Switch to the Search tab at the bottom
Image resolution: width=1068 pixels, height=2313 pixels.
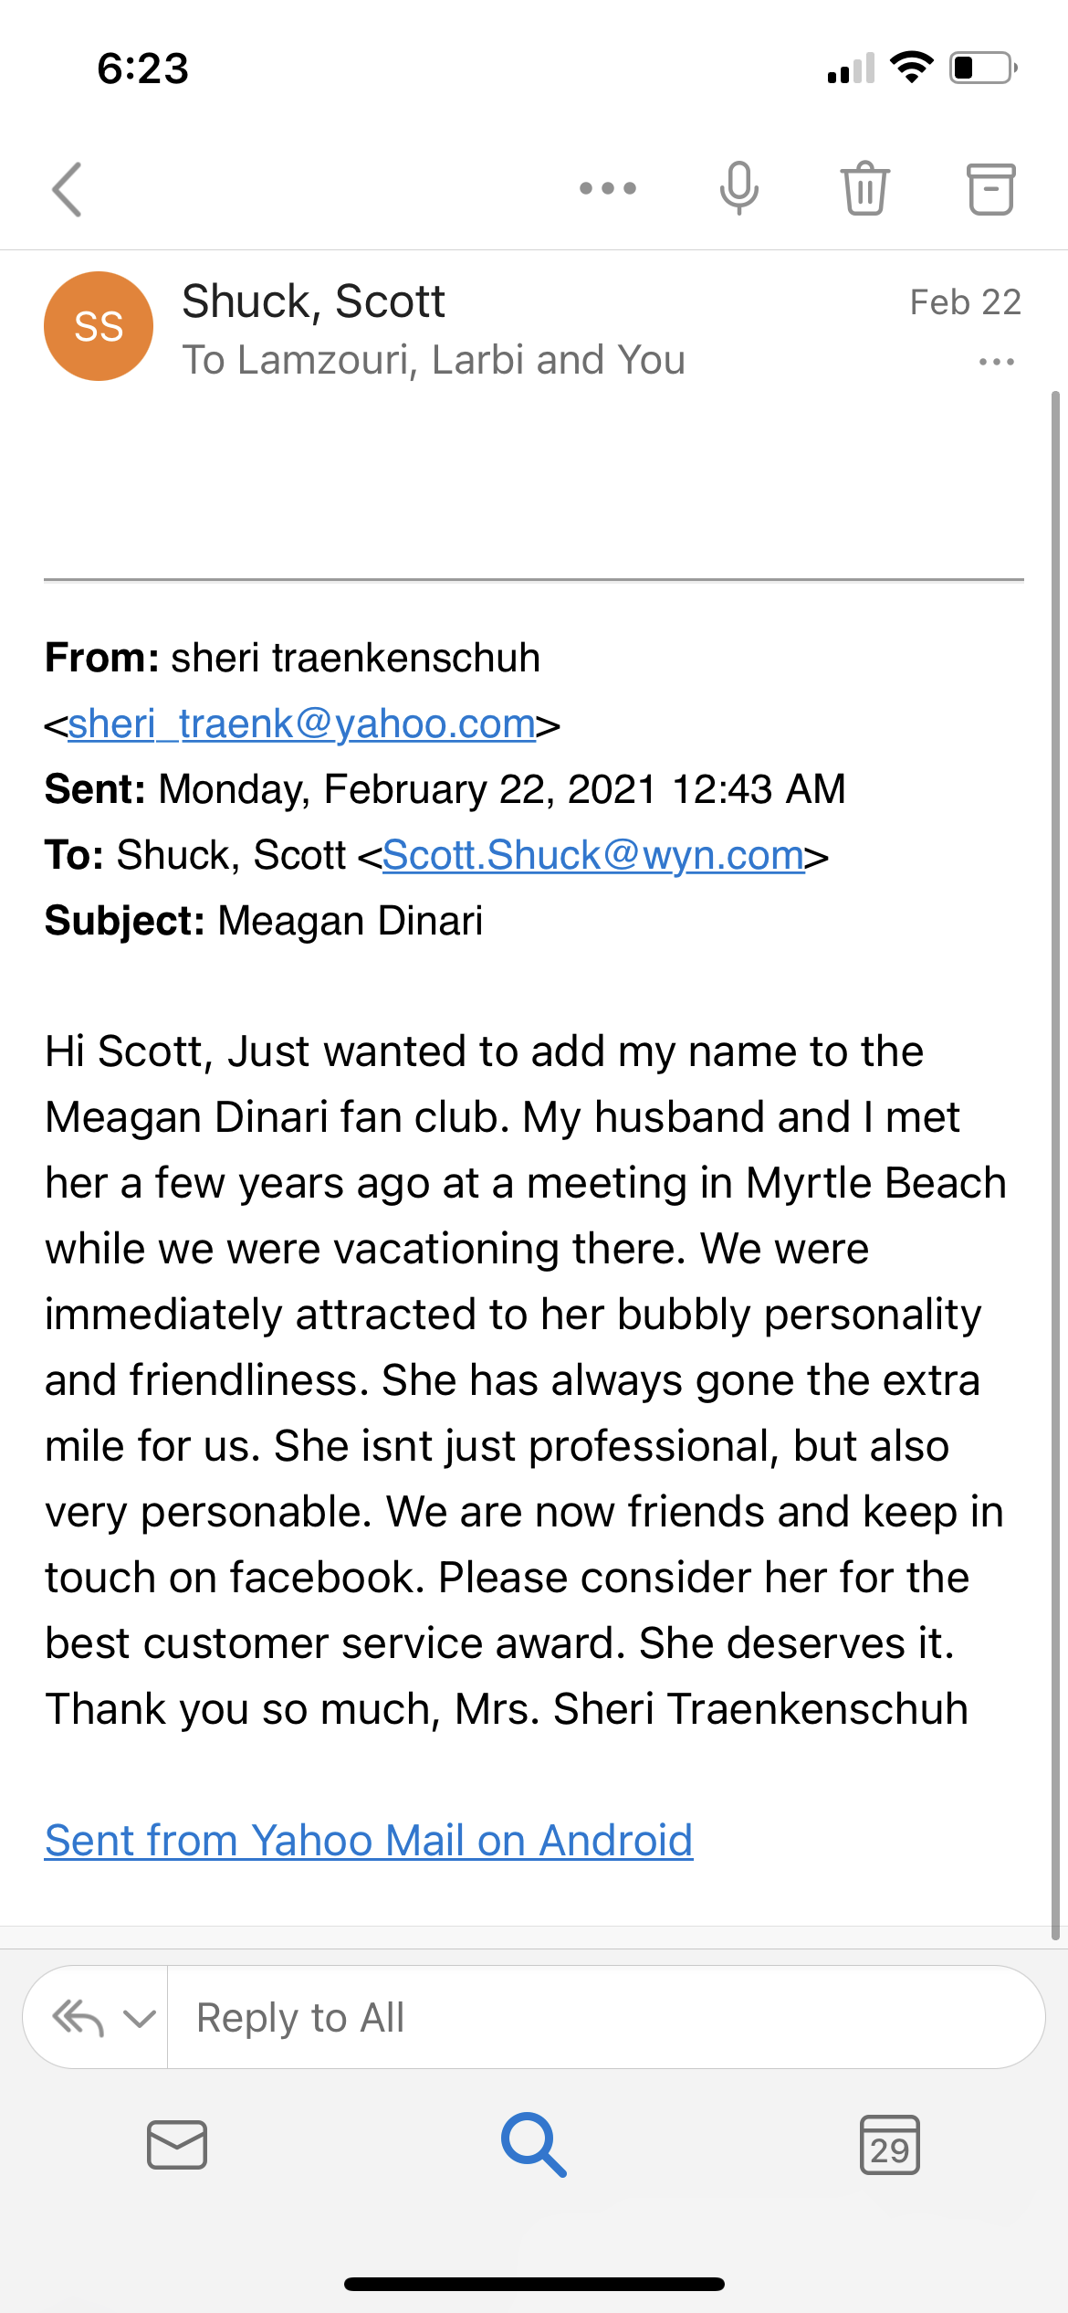[534, 2145]
